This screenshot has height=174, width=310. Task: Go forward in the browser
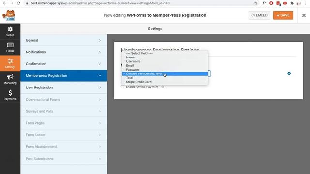tap(12, 3)
